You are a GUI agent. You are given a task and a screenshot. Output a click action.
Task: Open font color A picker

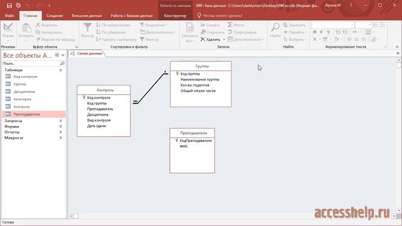click(x=315, y=39)
